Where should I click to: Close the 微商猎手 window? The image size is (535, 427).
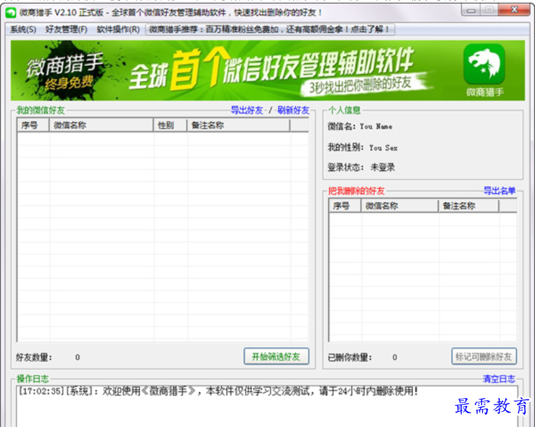click(514, 11)
